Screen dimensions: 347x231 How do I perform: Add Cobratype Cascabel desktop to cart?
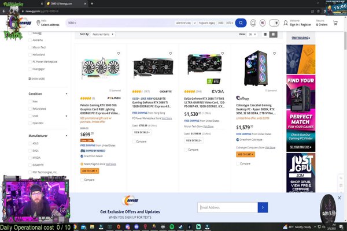pos(245,154)
